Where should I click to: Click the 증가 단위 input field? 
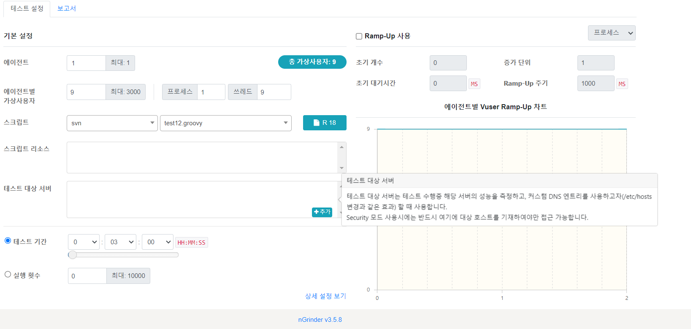[596, 63]
